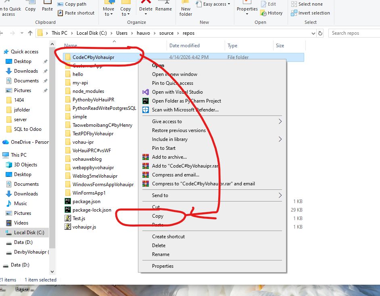Click the PyCharm icon for Open Folder entry
Image resolution: width=380 pixels, height=296 pixels.
pyautogui.click(x=146, y=101)
